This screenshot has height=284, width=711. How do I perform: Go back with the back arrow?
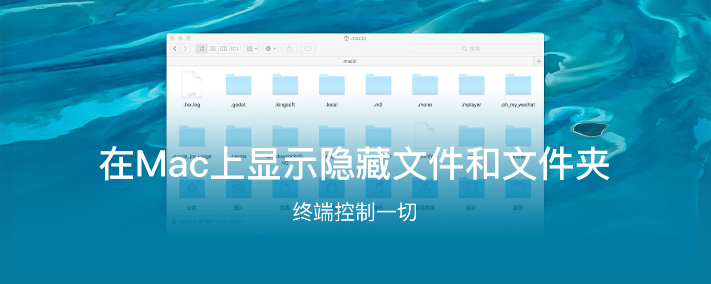[175, 49]
